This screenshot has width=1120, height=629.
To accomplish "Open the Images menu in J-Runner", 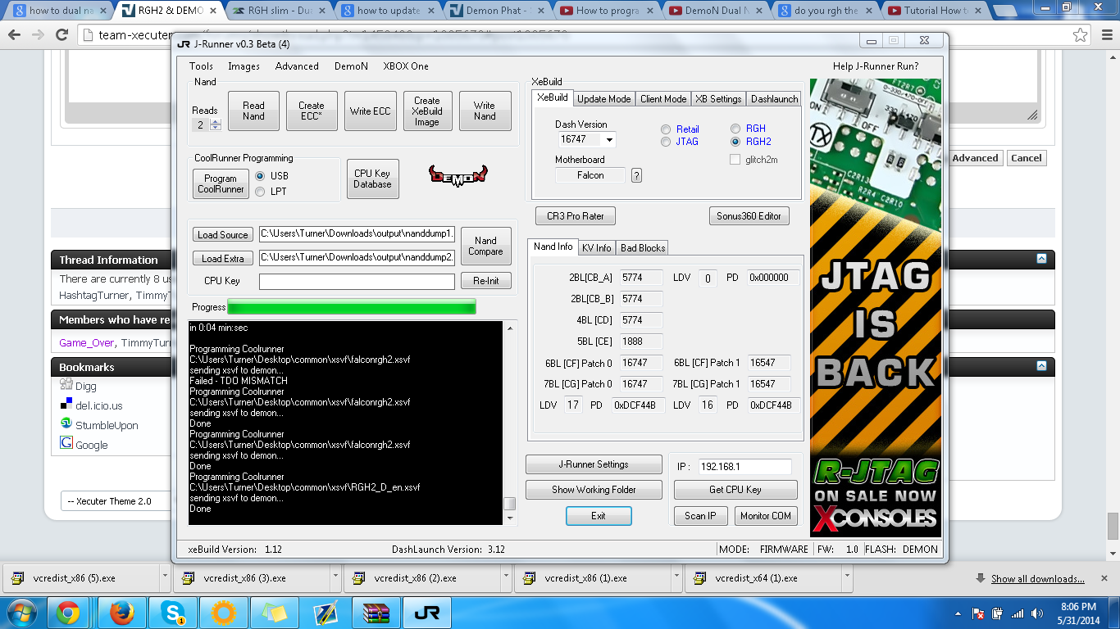I will [x=244, y=66].
